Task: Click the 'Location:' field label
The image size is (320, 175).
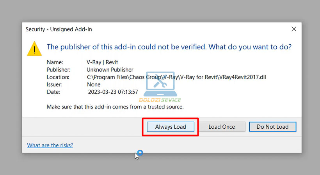Action: (58, 77)
